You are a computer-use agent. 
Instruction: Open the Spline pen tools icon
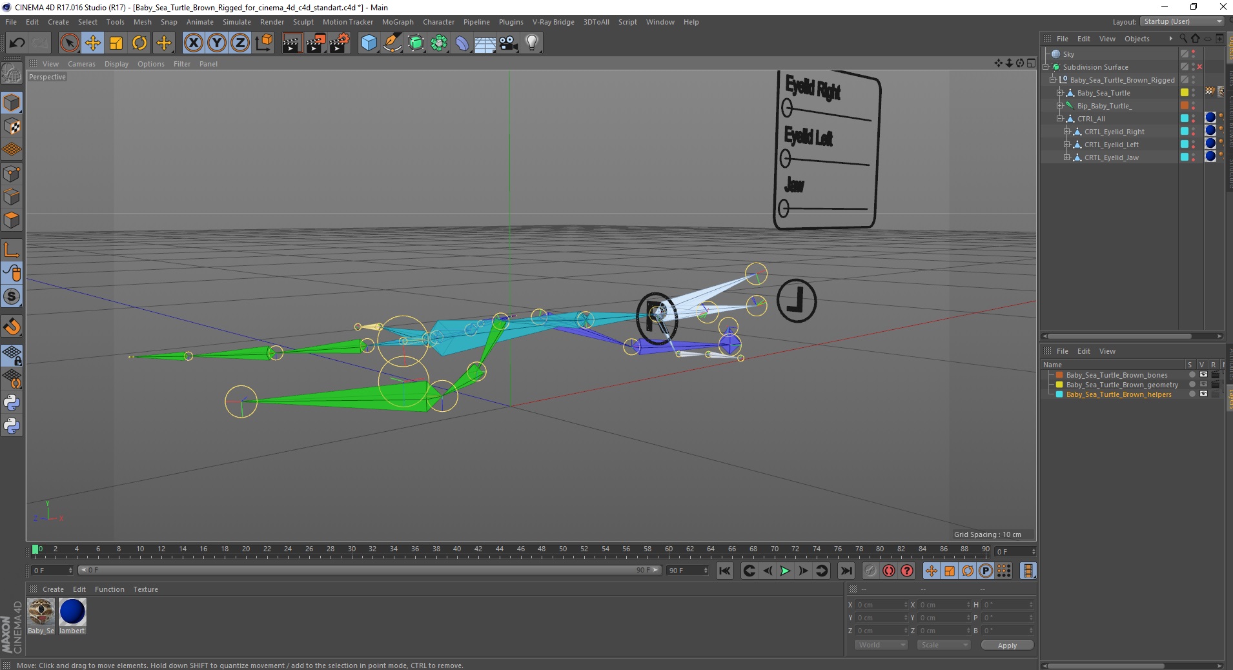coord(392,43)
